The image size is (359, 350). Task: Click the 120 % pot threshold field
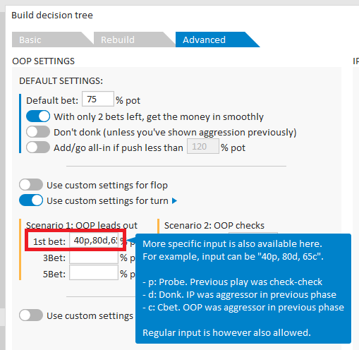tap(203, 146)
